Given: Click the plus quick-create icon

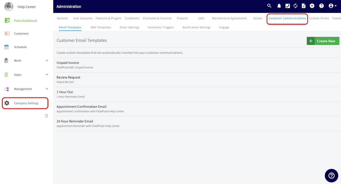Looking at the screenshot, I should point(312,6).
